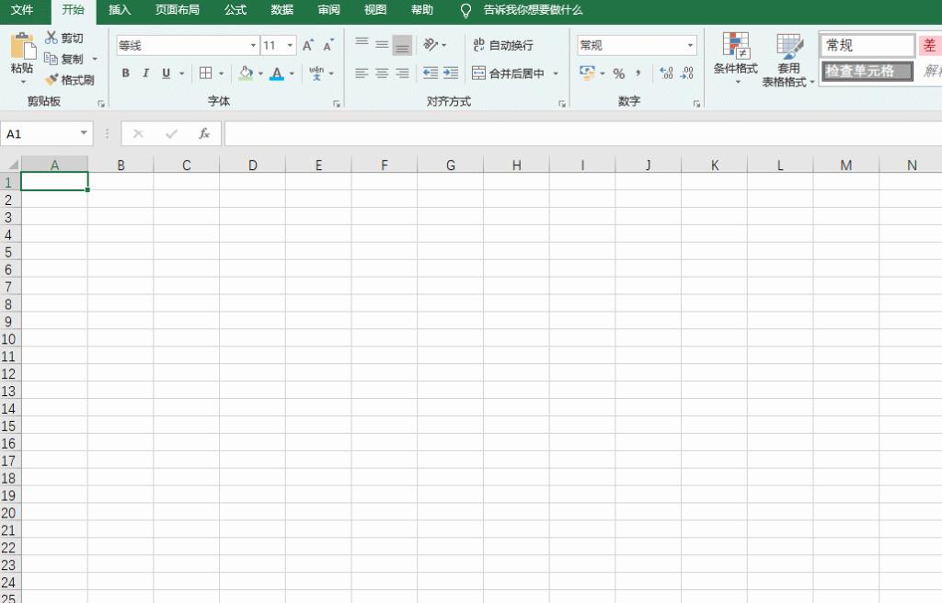This screenshot has width=942, height=603.
Task: Click the Increase Decimal icon
Action: [x=667, y=74]
